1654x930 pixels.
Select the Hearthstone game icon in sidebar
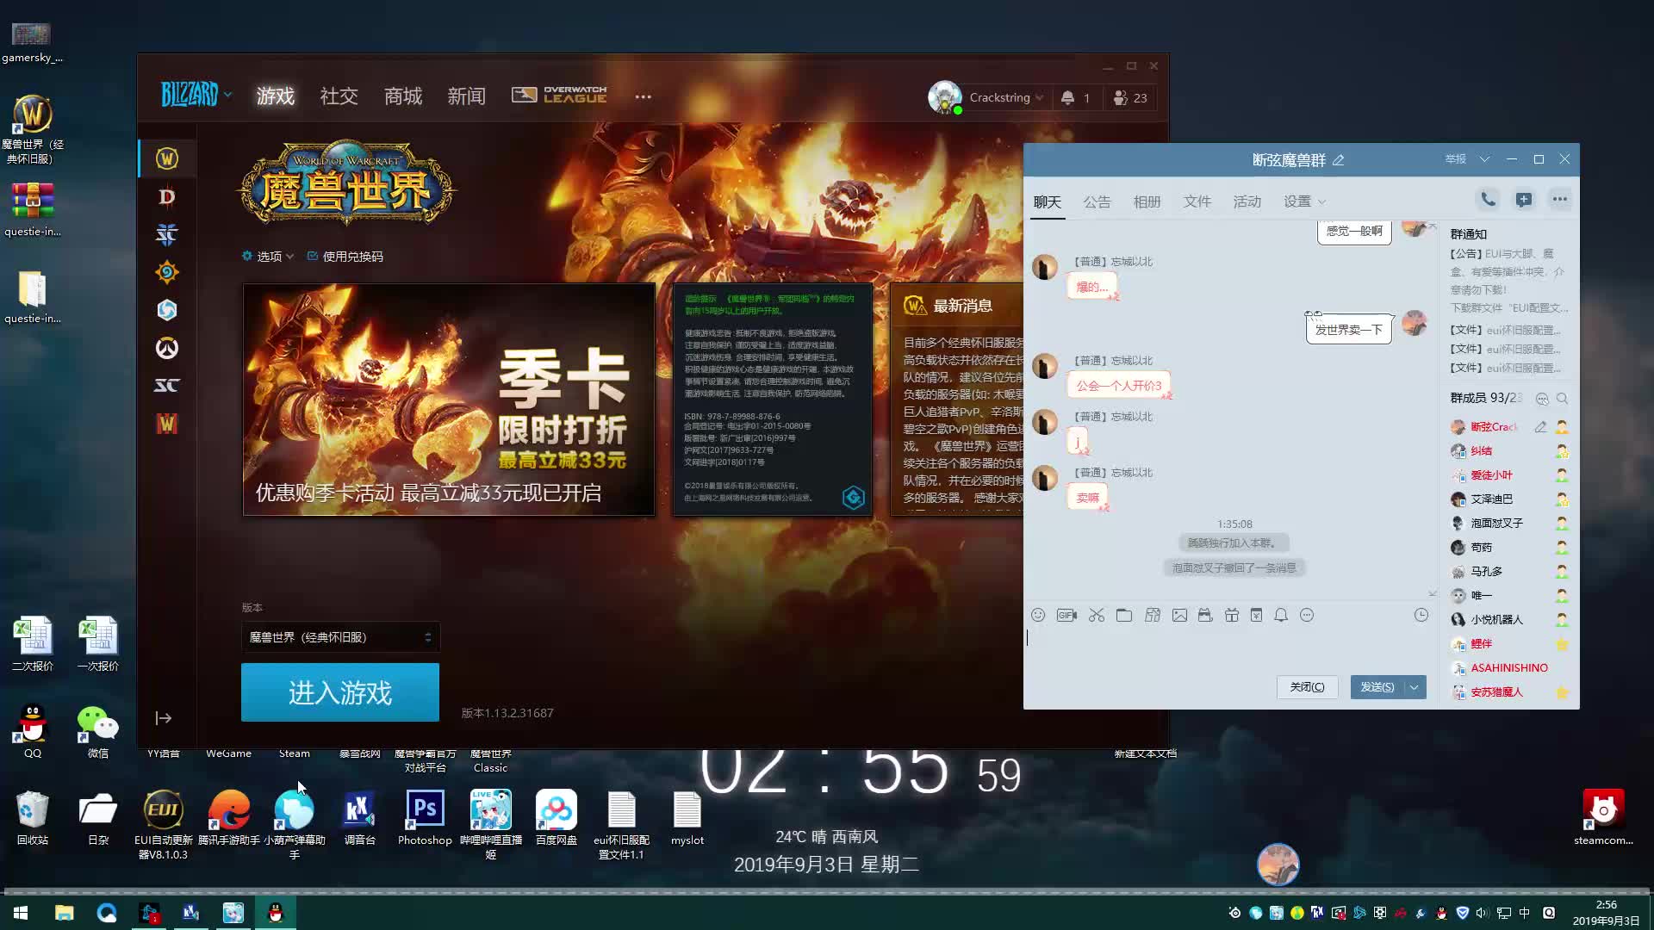click(x=167, y=272)
